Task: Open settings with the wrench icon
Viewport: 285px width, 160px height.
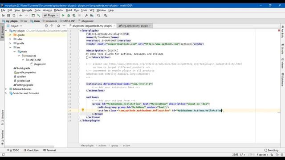Action: coord(86,16)
